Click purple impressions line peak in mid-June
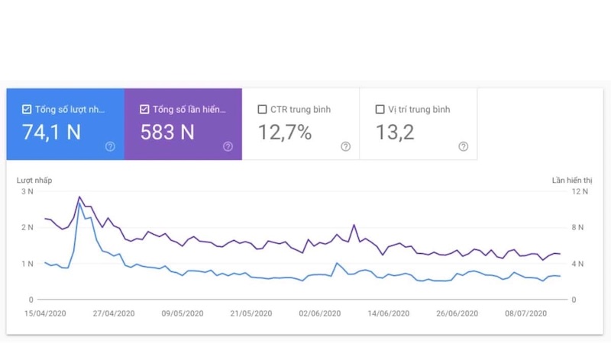The height and width of the screenshot is (343, 611). coord(354,225)
